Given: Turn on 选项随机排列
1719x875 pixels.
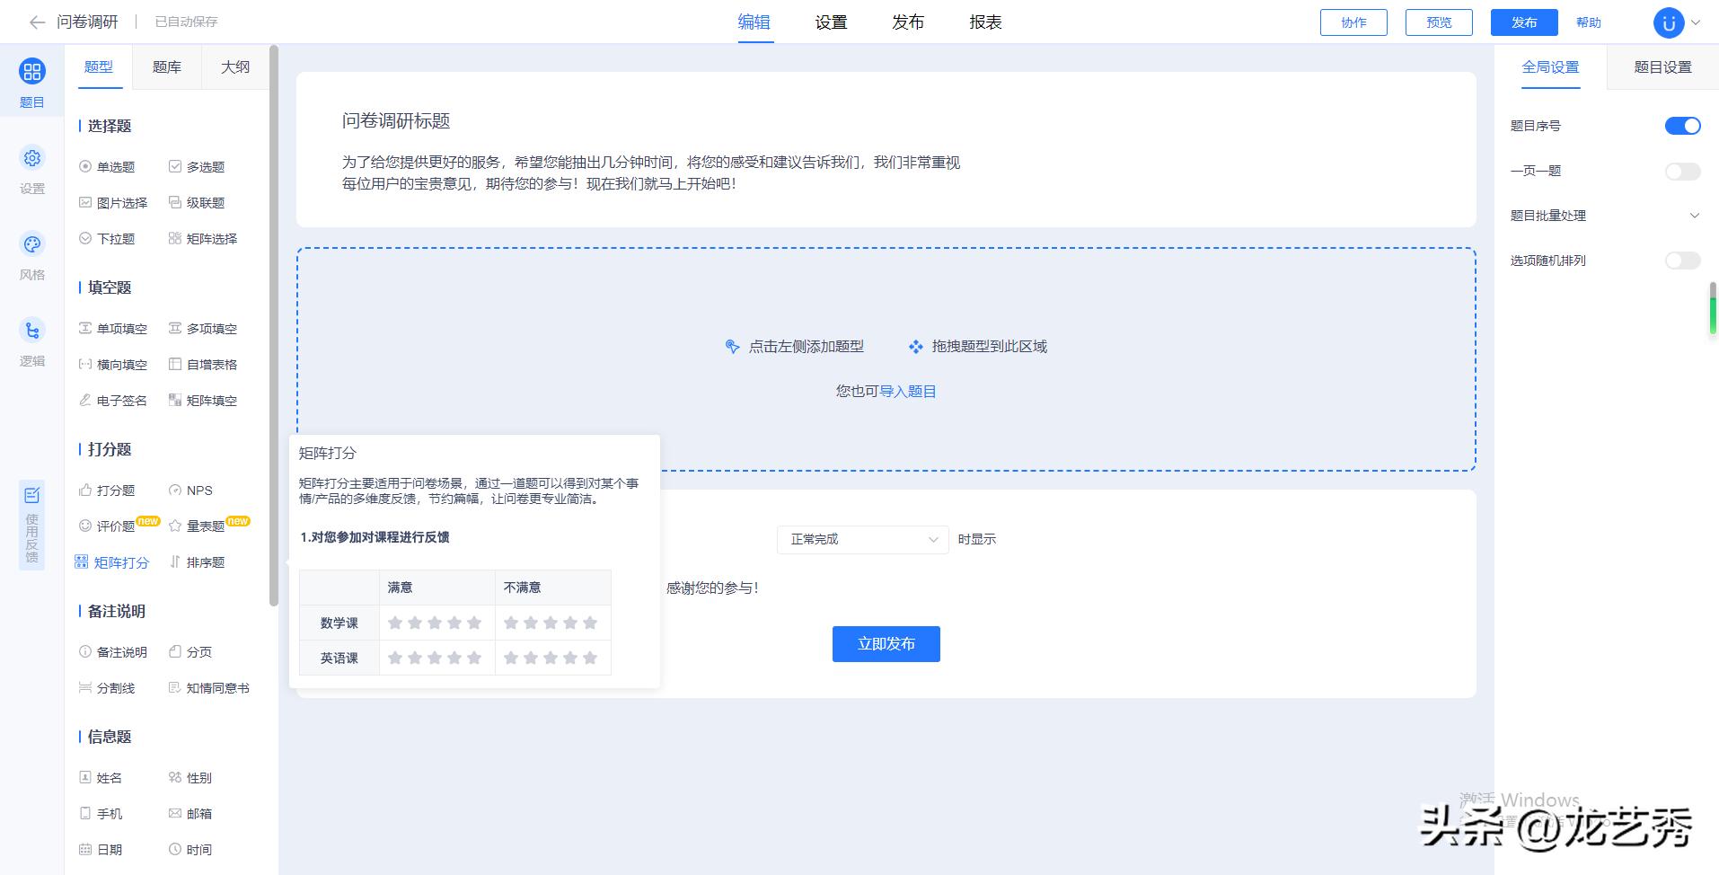Looking at the screenshot, I should [1680, 261].
